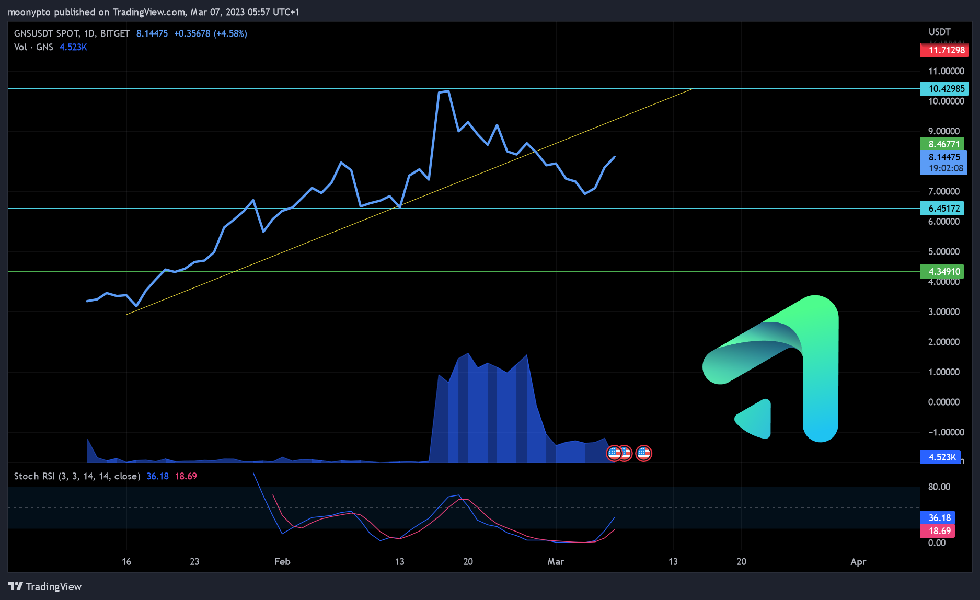Click the Apr label on the time axis
The width and height of the screenshot is (980, 600).
coord(858,561)
